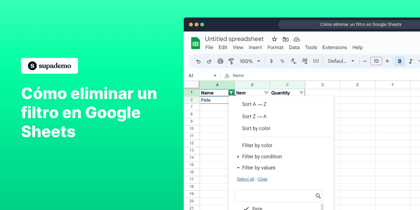Viewport: 420px width, 210px height.
Task: Click the Redo icon in the toolbar
Action: click(209, 61)
